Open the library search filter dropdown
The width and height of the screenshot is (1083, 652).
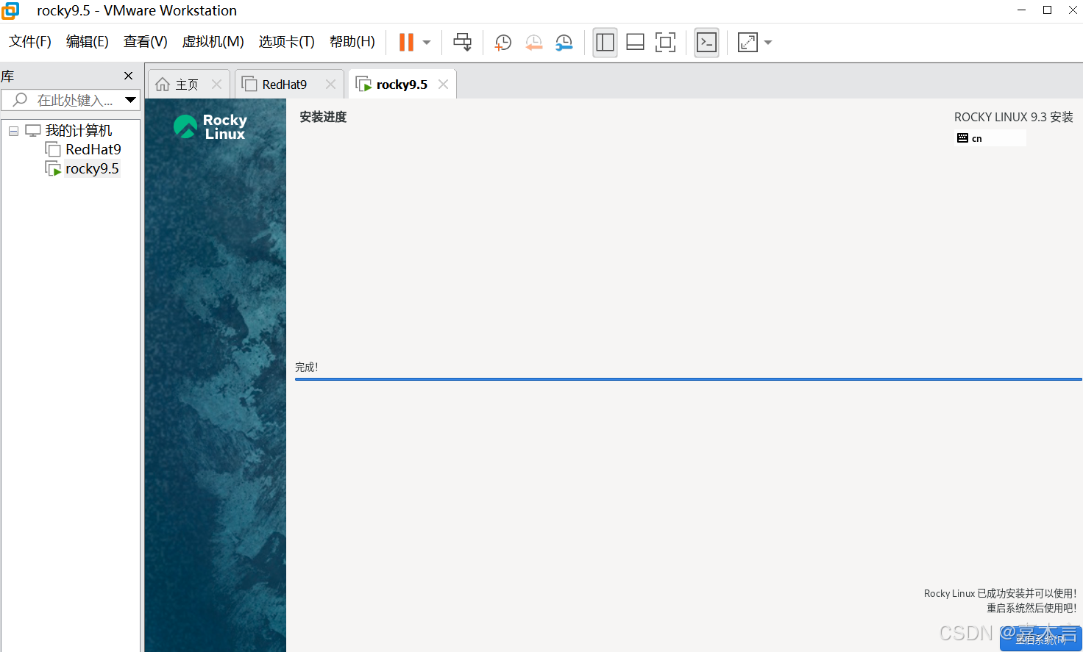[x=131, y=100]
